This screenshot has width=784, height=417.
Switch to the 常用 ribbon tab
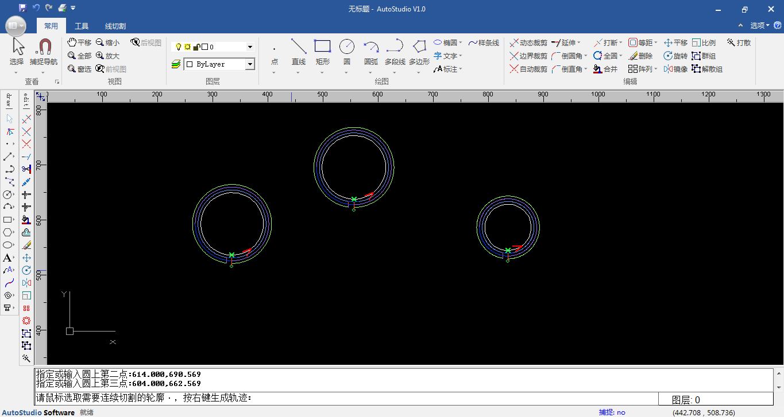click(x=51, y=26)
